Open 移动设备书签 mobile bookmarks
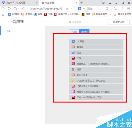 [122, 14]
